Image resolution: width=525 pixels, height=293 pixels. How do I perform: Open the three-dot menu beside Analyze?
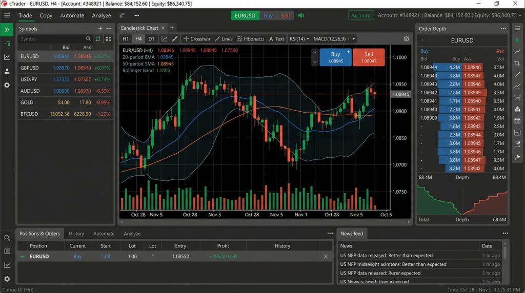click(x=136, y=15)
